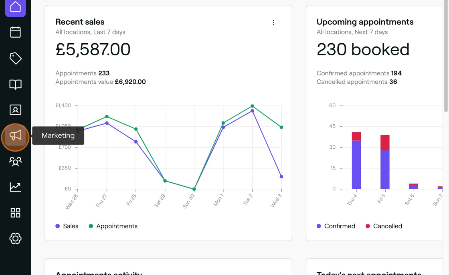This screenshot has width=449, height=275.
Task: Open the Catalogue book icon
Action: 16,84
